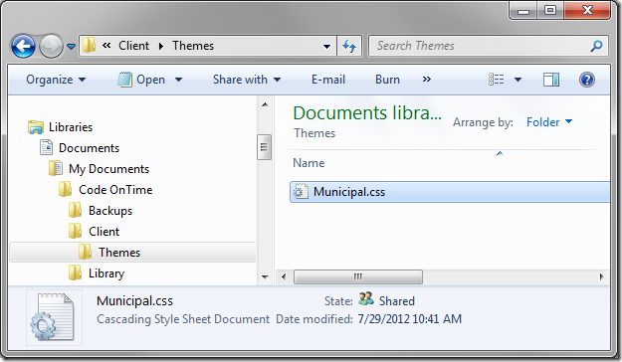Click navigation pane vertical scrollbar thumb

tap(264, 147)
